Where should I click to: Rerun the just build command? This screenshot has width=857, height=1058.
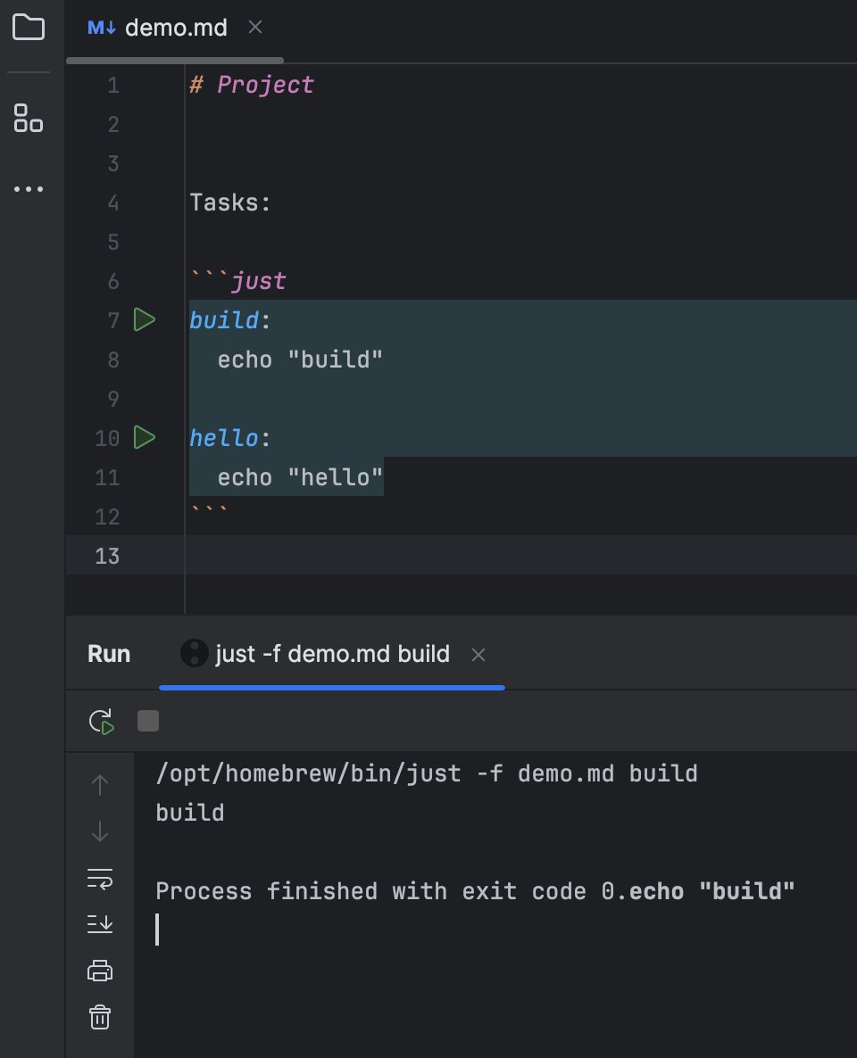(x=101, y=722)
